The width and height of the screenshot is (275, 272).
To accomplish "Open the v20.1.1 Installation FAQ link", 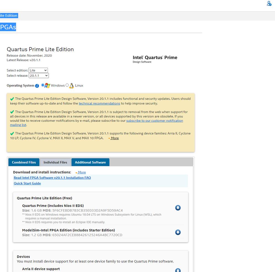I will (52, 178).
